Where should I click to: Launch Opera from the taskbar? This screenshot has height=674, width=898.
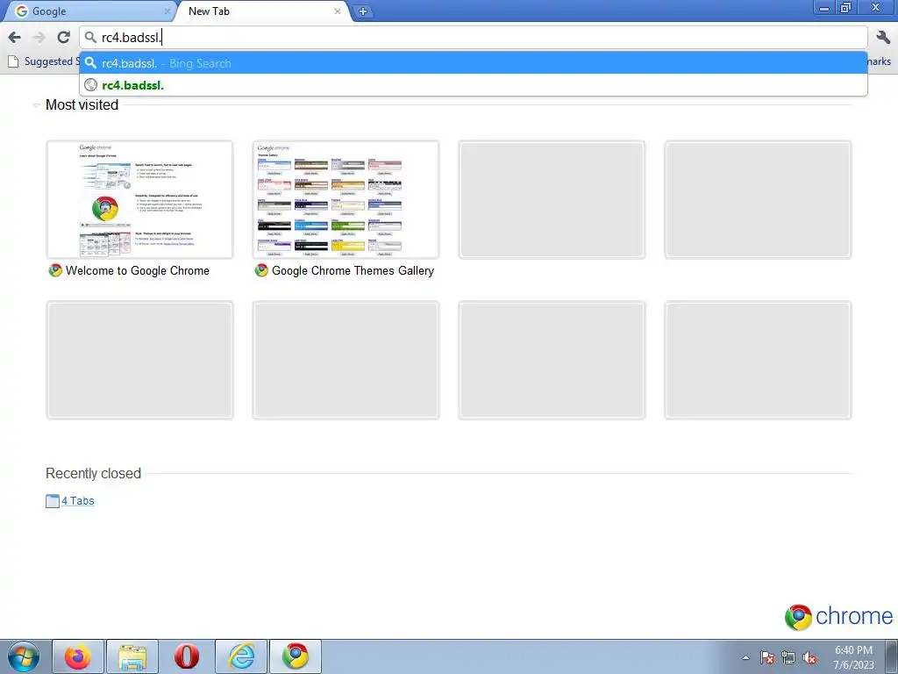point(187,656)
